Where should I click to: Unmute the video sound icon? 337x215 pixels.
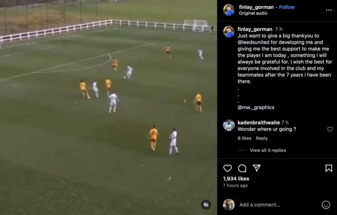click(x=206, y=205)
